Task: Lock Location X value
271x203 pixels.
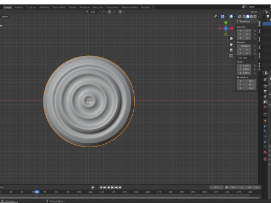Action: coord(255,30)
